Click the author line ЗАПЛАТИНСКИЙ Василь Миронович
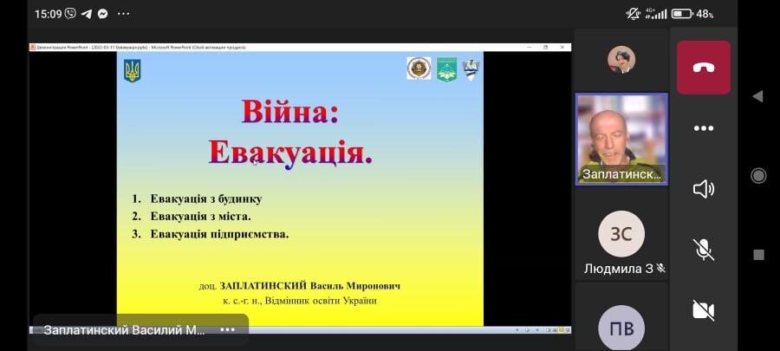Image resolution: width=780 pixels, height=351 pixels. [x=310, y=286]
